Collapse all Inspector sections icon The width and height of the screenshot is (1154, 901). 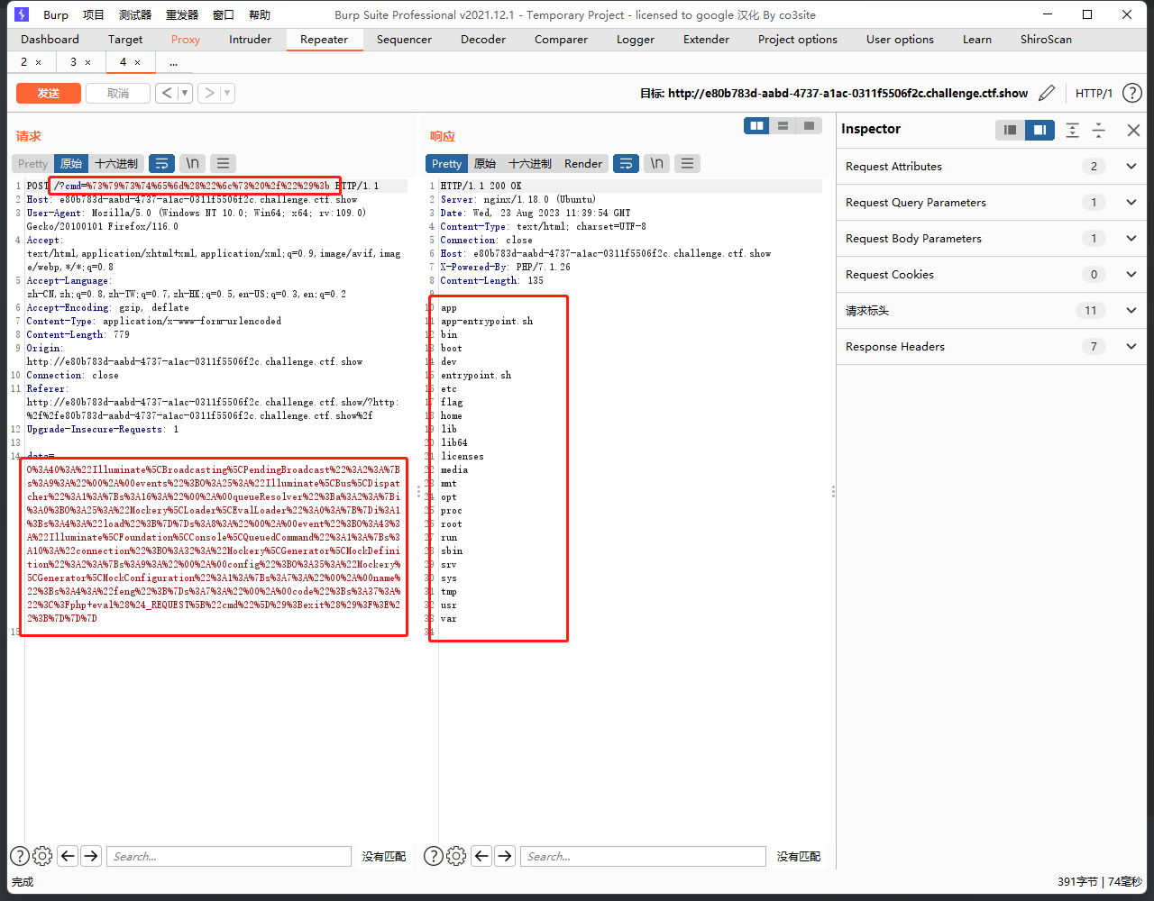point(1099,130)
